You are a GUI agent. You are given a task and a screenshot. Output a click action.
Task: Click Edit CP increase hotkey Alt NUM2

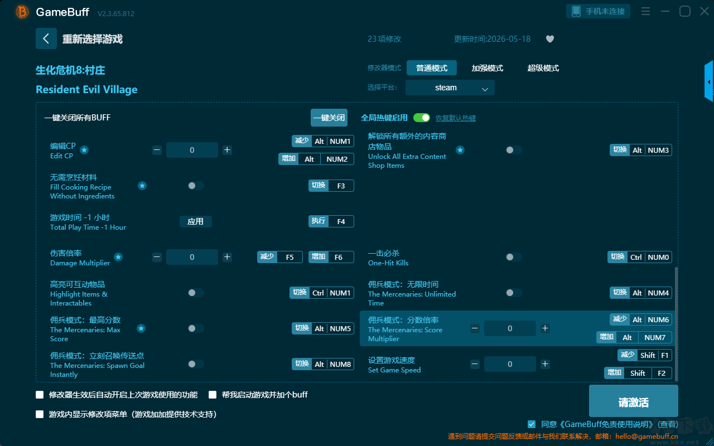pos(316,159)
